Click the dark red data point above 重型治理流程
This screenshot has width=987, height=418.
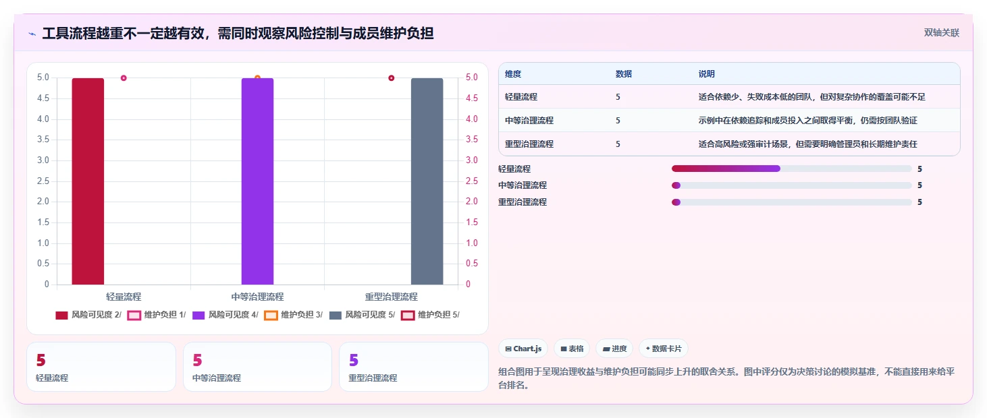pyautogui.click(x=392, y=78)
